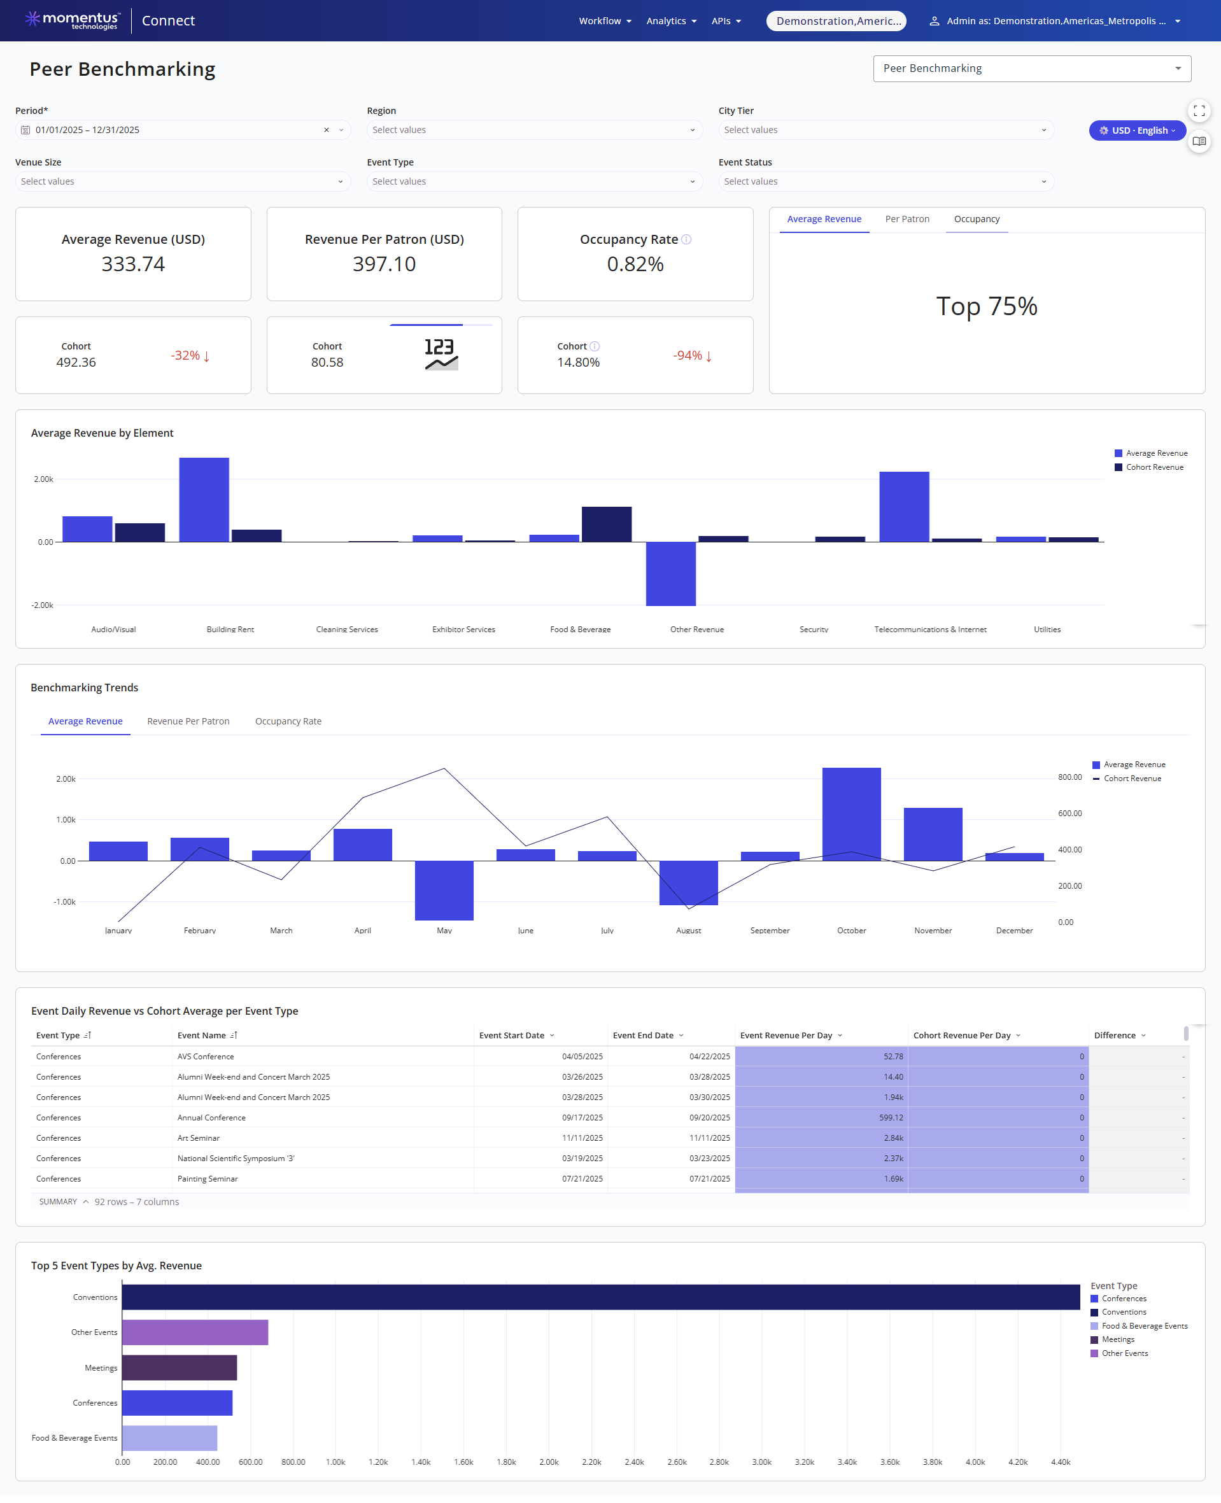The width and height of the screenshot is (1221, 1503).
Task: Open the Event Start Date column menu
Action: click(552, 1035)
